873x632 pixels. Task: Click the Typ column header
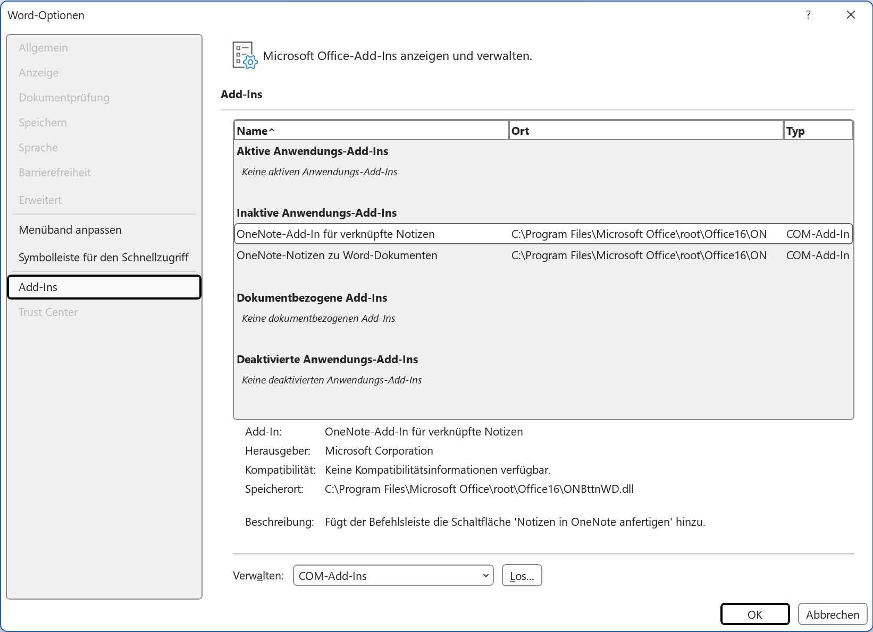(x=818, y=131)
